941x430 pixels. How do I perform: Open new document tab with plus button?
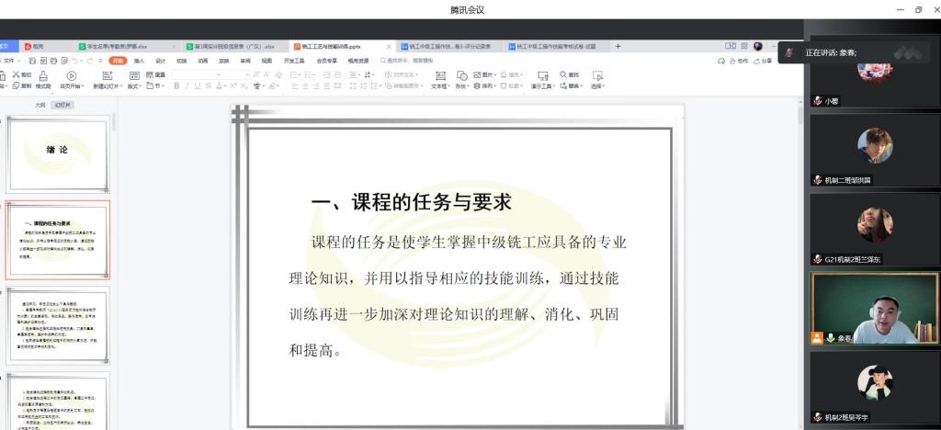(x=618, y=46)
